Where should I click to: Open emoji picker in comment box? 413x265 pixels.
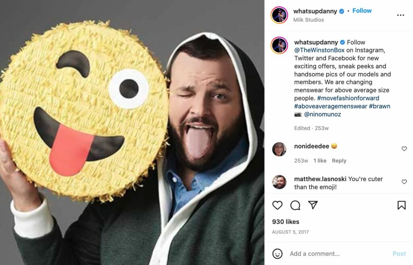tap(277, 254)
